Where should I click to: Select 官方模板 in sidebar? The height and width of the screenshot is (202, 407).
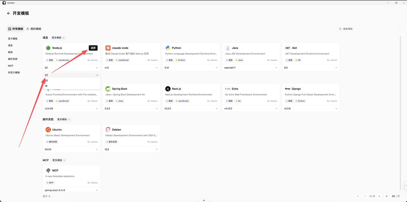point(13,39)
